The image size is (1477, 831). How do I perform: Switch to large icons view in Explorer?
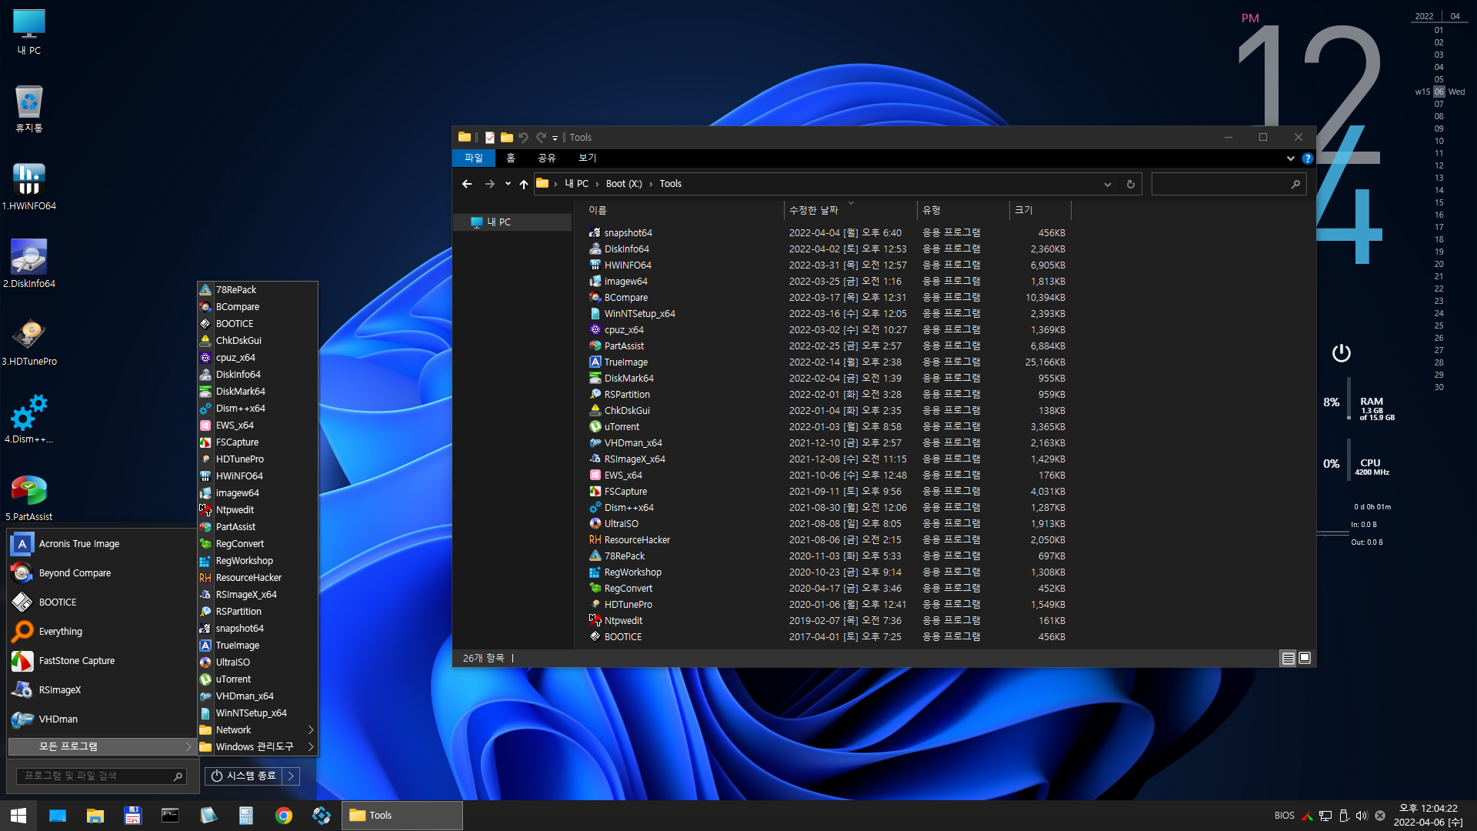(x=1305, y=658)
